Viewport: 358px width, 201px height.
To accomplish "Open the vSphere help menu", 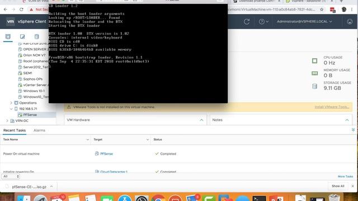I will [x=263, y=22].
